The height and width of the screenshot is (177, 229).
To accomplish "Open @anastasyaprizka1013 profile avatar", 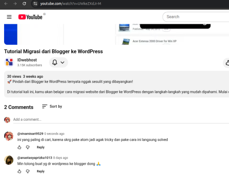I will point(9,160).
